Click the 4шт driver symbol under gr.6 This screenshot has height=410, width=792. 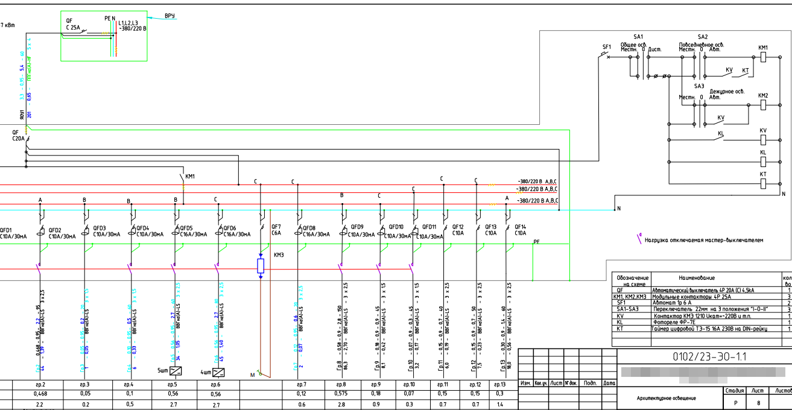tap(218, 373)
